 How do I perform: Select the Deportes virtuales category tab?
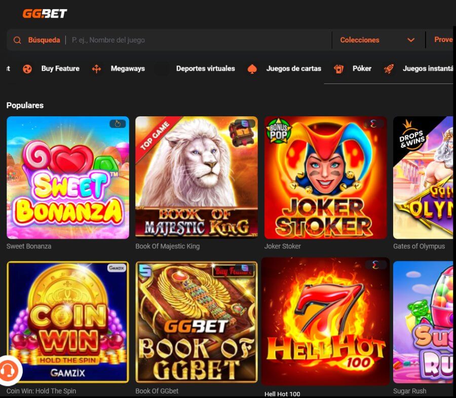tap(205, 69)
